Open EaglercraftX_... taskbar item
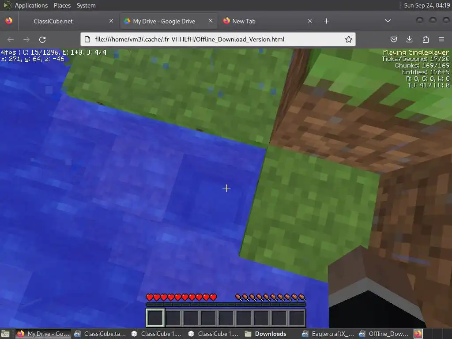This screenshot has width=452, height=339. (328, 334)
